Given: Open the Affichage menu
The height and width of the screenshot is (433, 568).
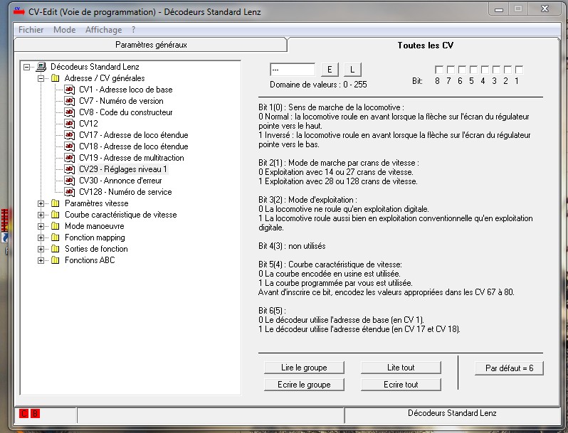Looking at the screenshot, I should 104,30.
